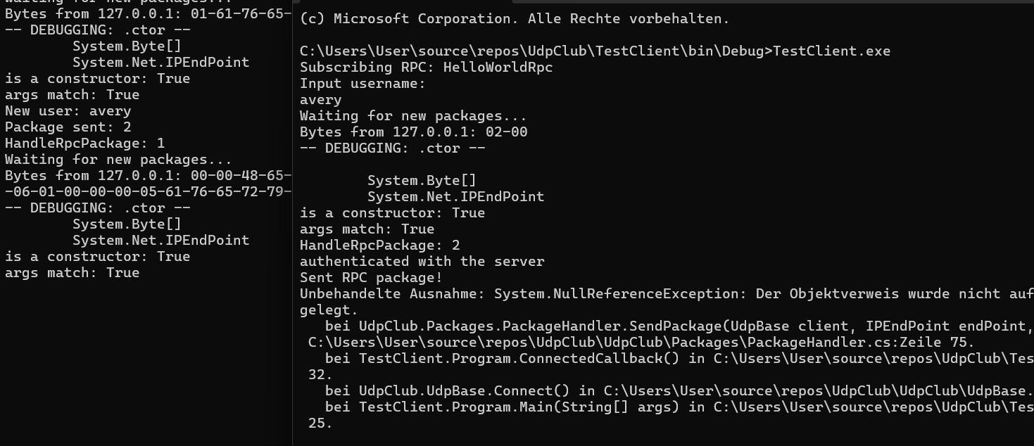Click the PackageHandler.cs:Zeile 75 file path

641,343
